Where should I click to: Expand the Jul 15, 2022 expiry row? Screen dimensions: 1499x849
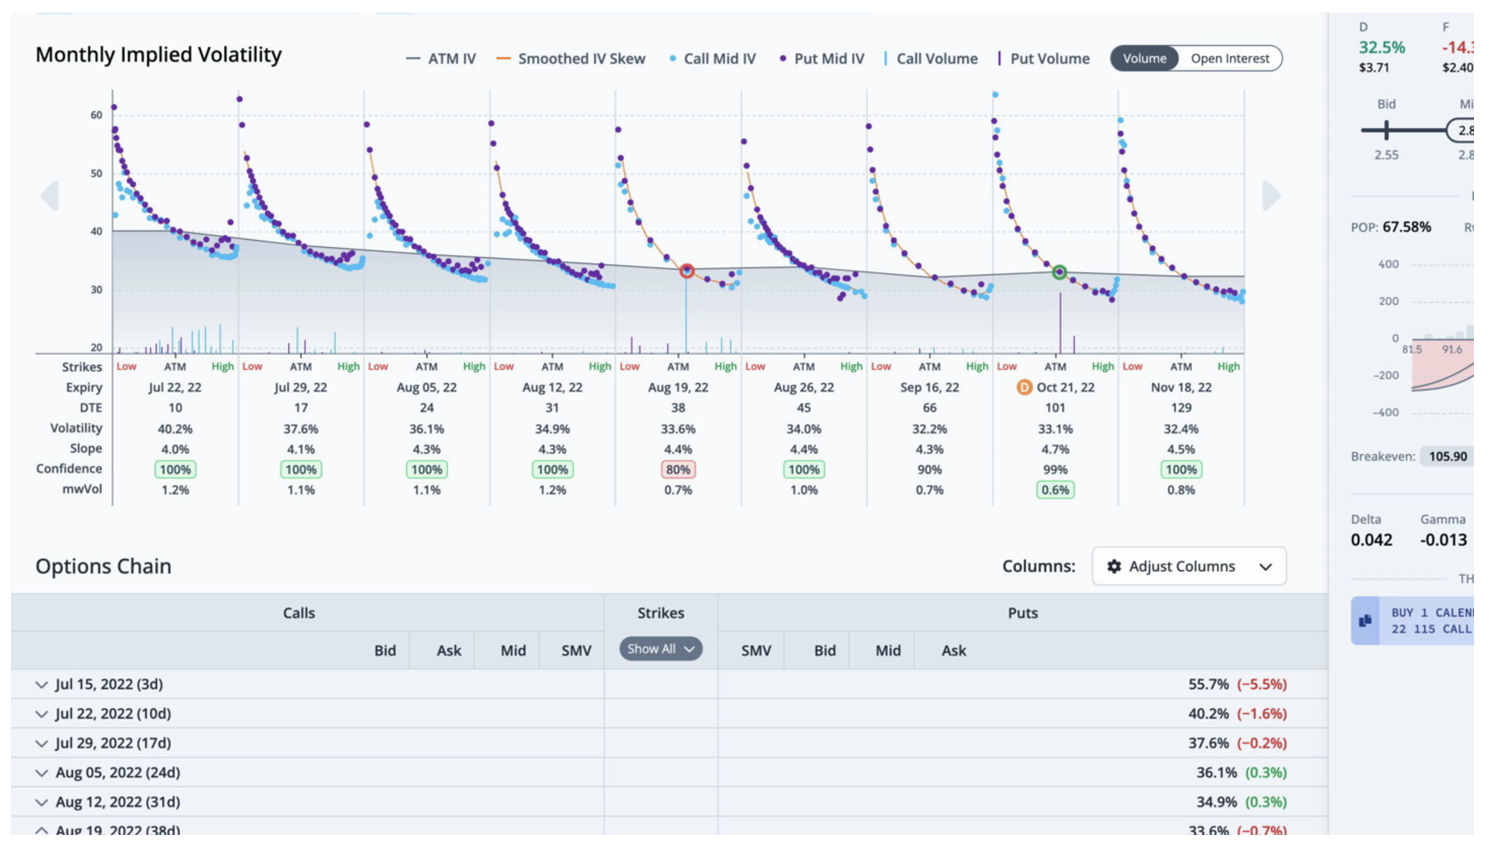click(x=41, y=684)
